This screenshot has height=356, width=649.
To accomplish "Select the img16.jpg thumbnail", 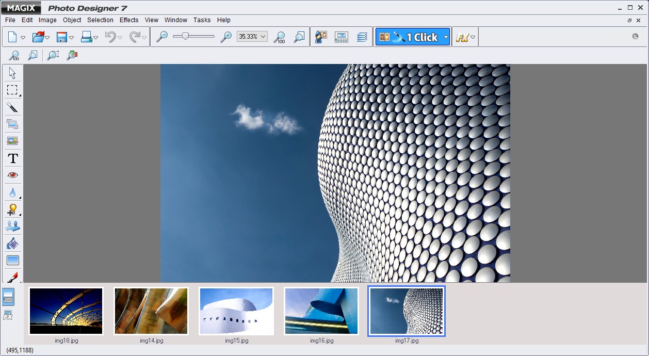I will tap(321, 311).
